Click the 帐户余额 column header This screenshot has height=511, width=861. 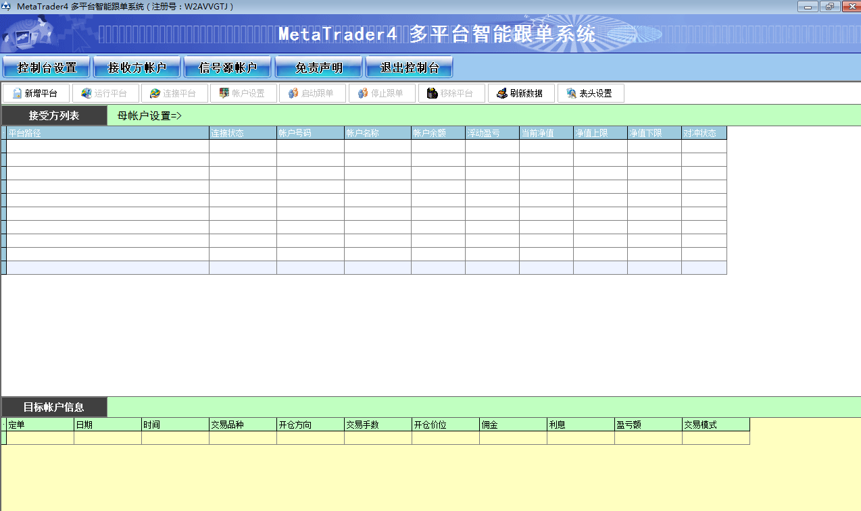439,133
